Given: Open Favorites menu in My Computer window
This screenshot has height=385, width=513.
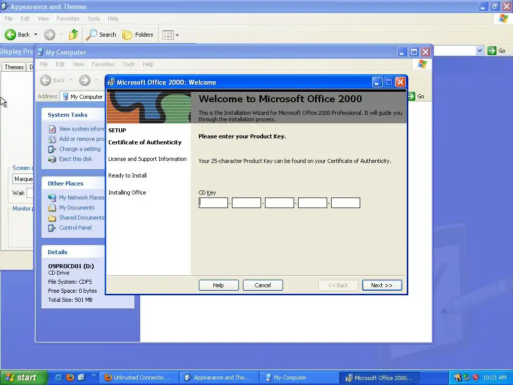Looking at the screenshot, I should (103, 64).
